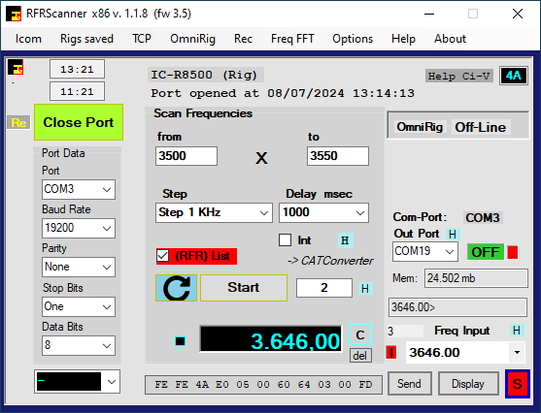
Task: Open the Data Bits 8 dropdown
Action: (x=107, y=345)
